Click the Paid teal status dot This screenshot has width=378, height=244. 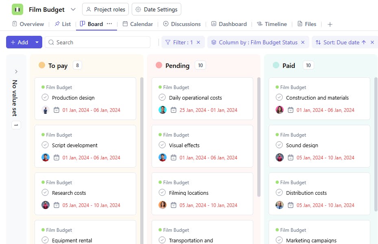pyautogui.click(x=276, y=65)
